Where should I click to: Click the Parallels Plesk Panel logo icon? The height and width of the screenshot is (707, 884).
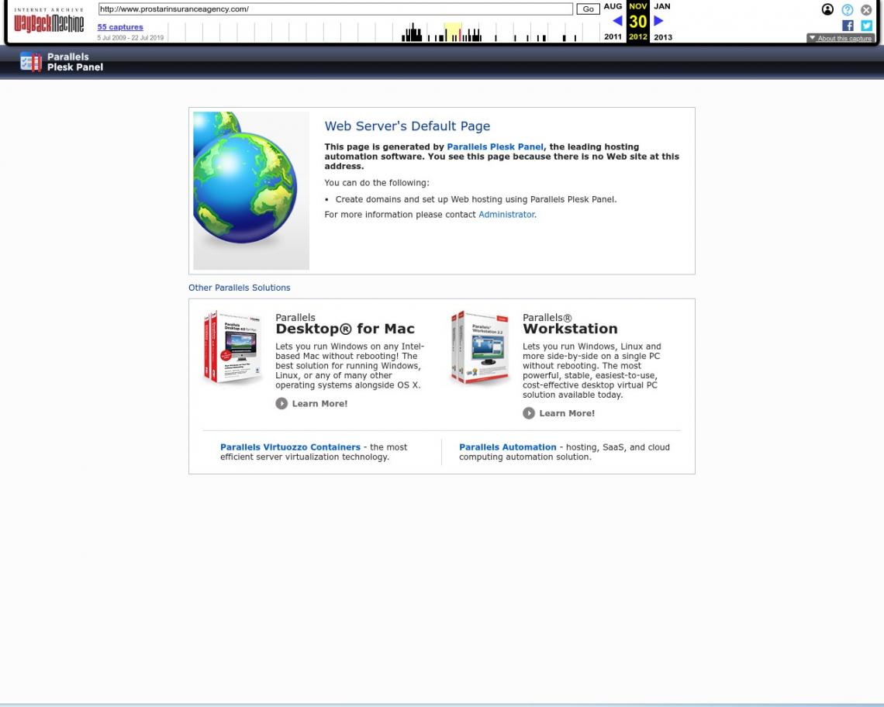click(30, 61)
